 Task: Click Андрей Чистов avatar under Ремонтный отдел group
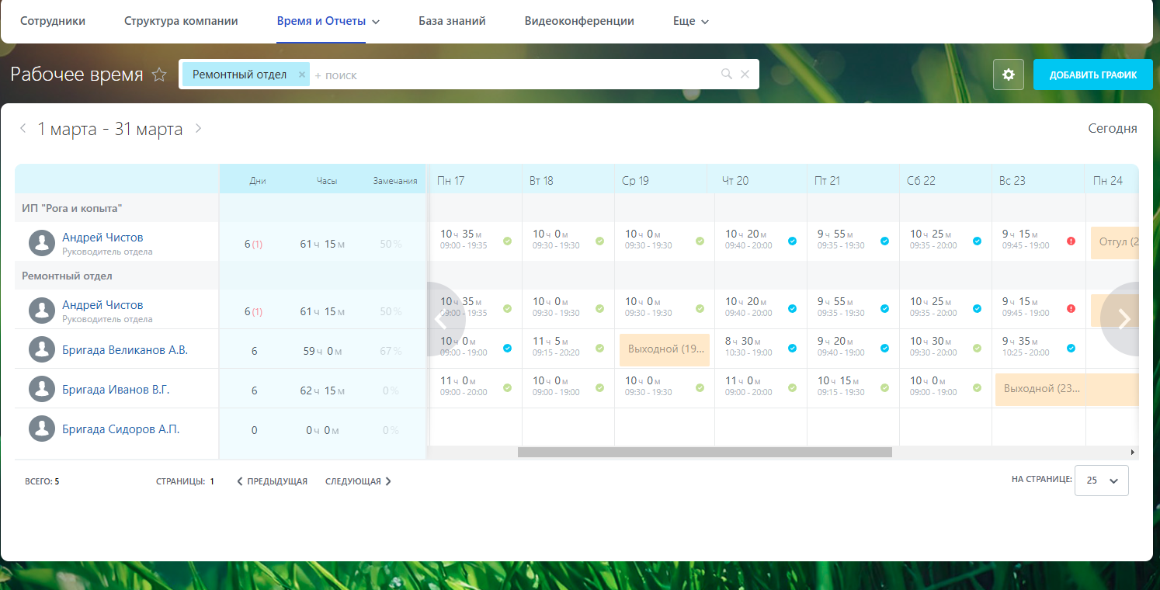pos(42,311)
